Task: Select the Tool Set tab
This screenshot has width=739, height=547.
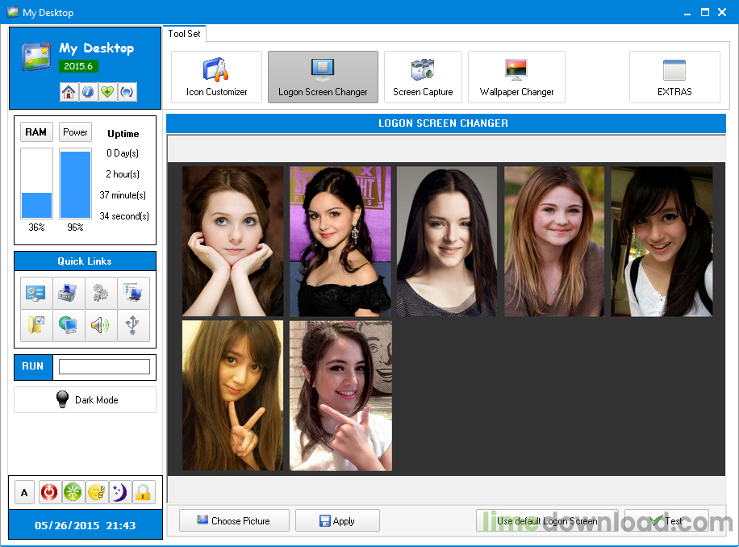Action: 184,34
